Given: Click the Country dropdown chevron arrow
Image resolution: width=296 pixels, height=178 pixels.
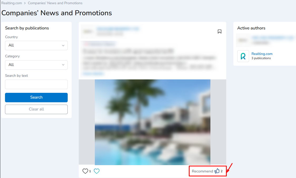Looking at the screenshot, I should (63, 45).
